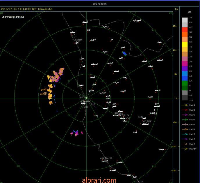Click the Rain9 arrow icon
The height and width of the screenshot is (183, 200).
click(x=185, y=144)
